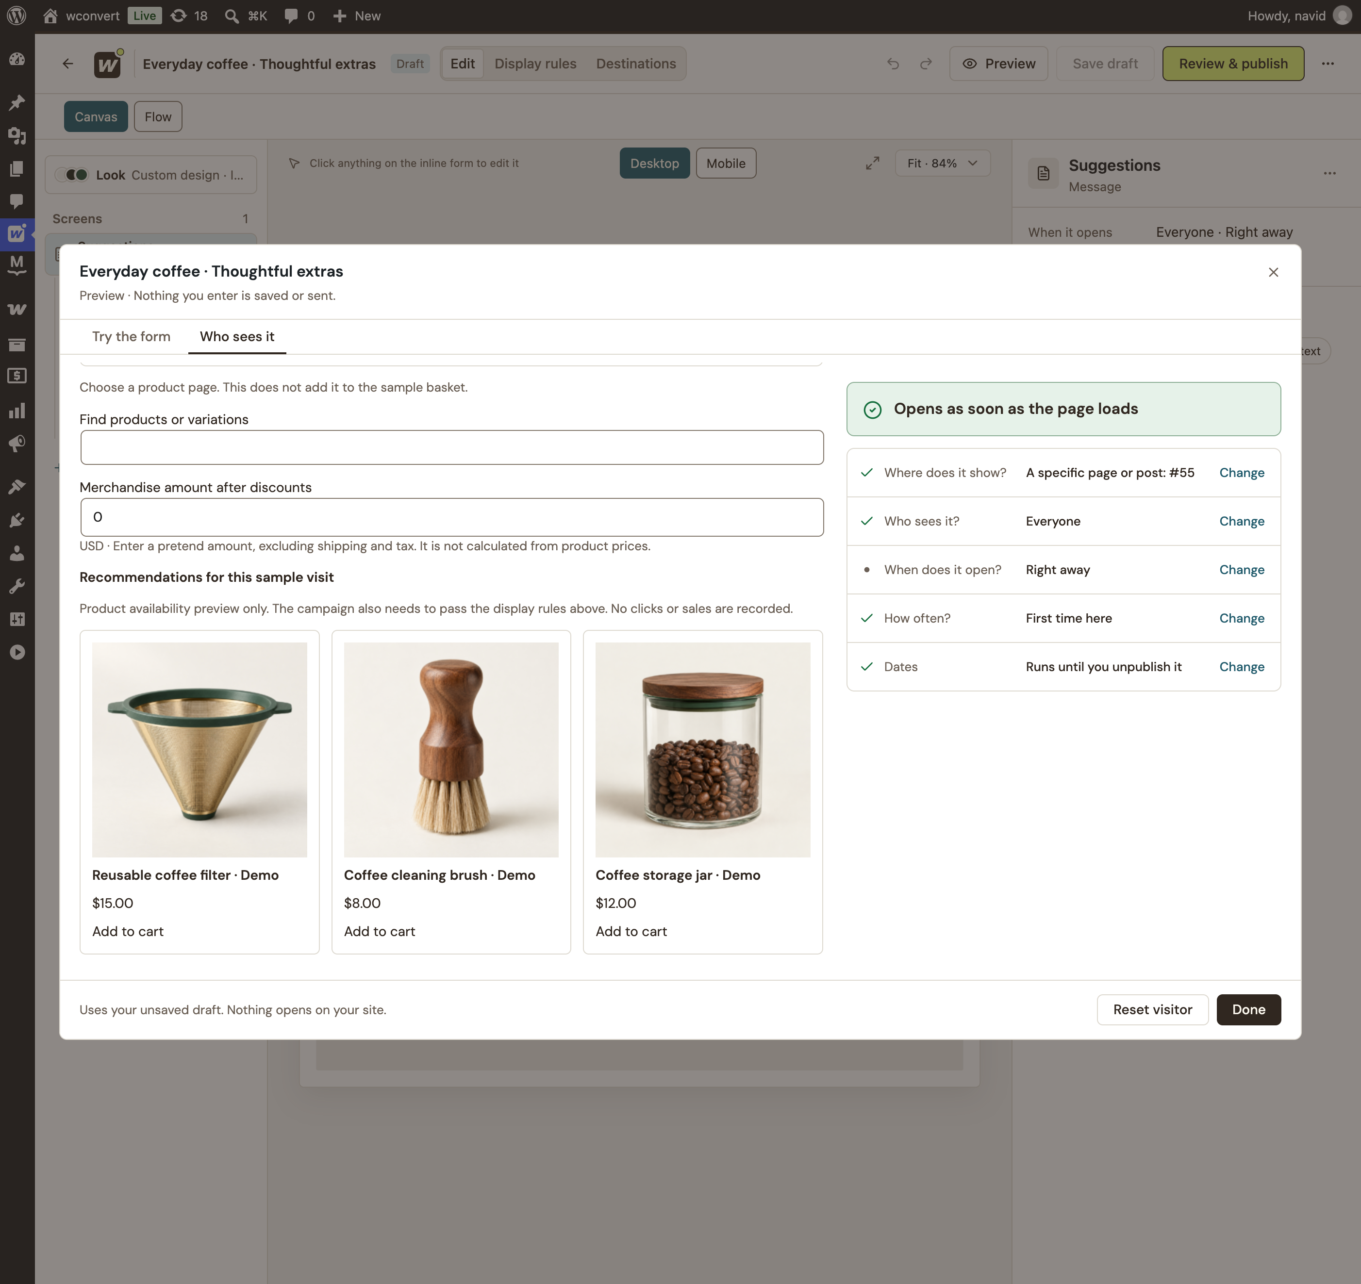Screen dimensions: 1361x1284
Task: Switch to the Try the form tab
Action: [x=131, y=337]
